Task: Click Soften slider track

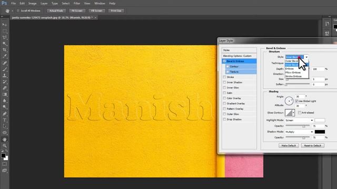Action: (298, 84)
